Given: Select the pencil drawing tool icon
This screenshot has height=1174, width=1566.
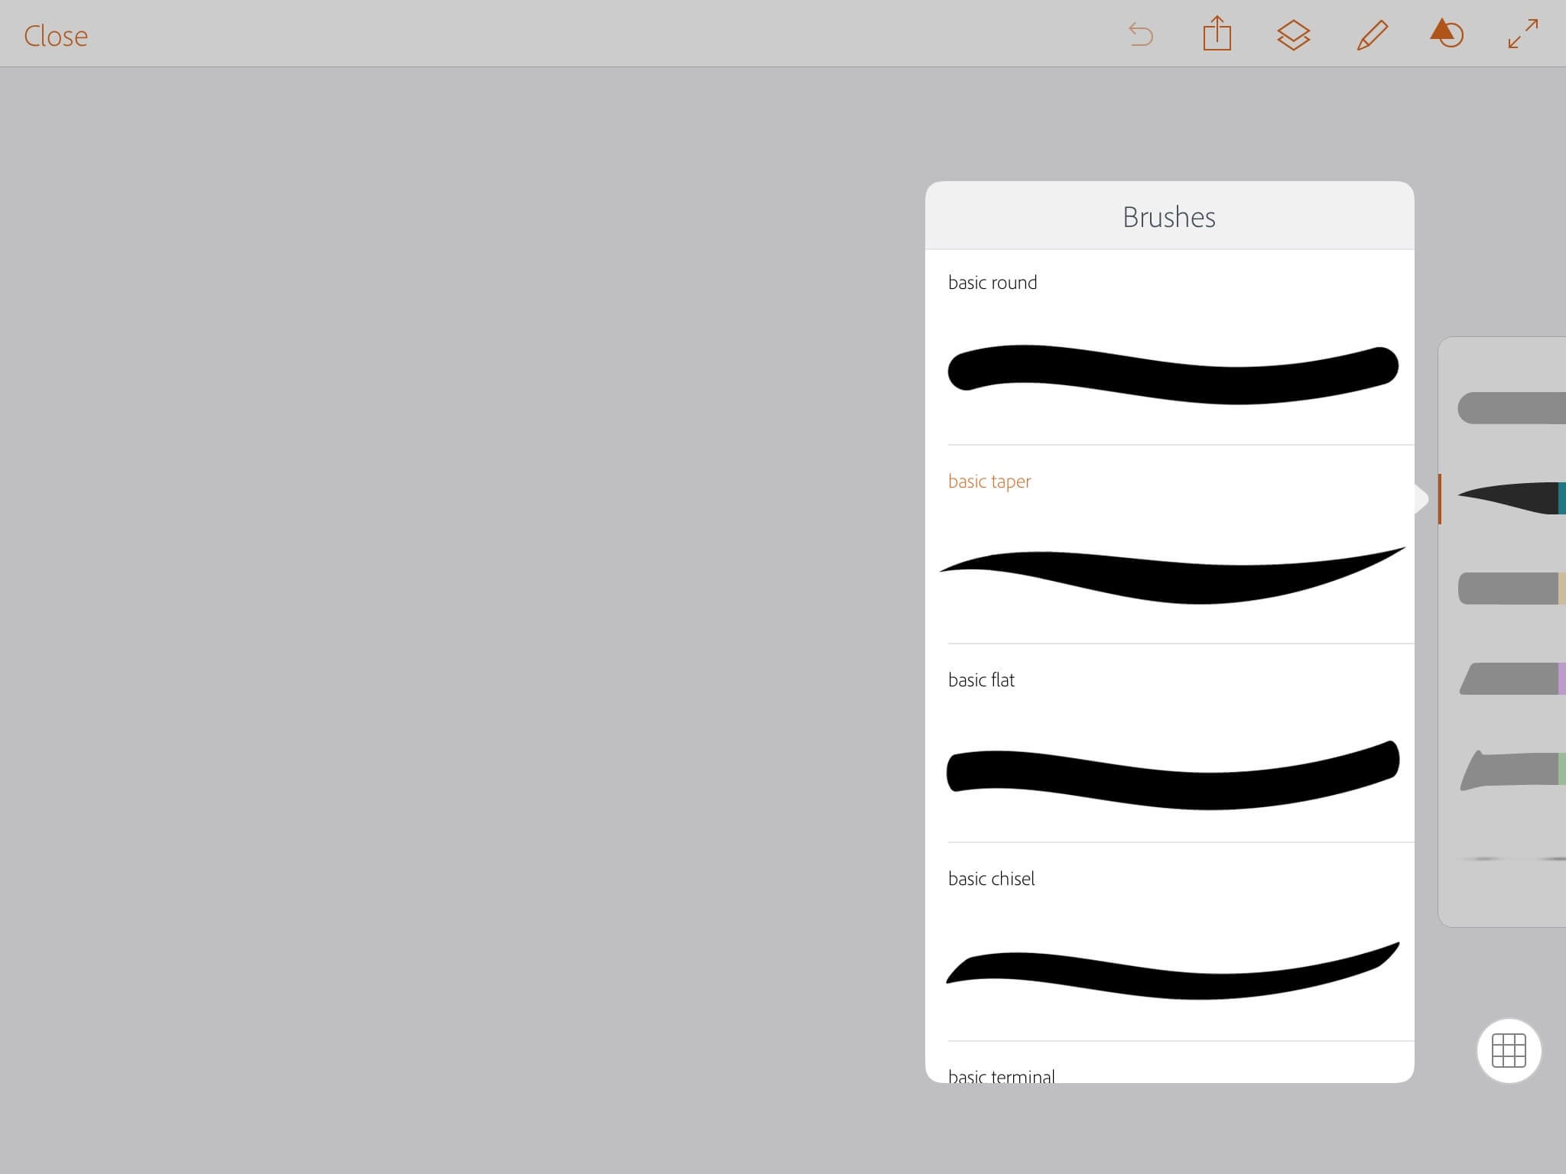Looking at the screenshot, I should tap(1372, 35).
